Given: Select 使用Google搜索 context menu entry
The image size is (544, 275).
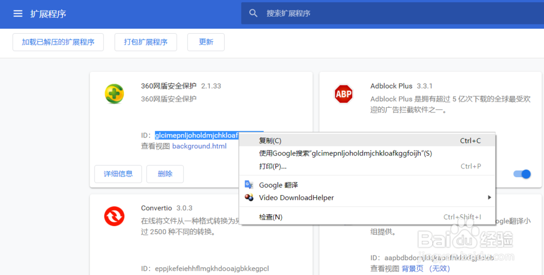Looking at the screenshot, I should pos(368,153).
